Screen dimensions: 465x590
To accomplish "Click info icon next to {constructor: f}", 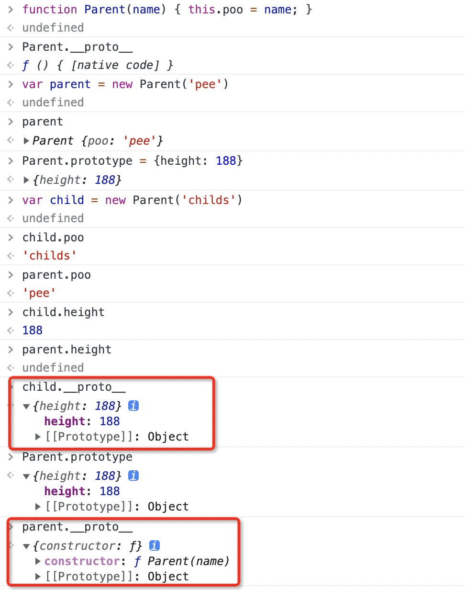I will [x=155, y=545].
